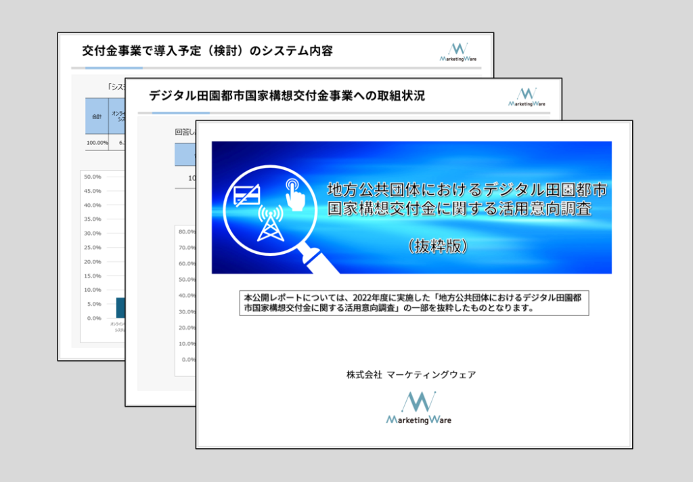Click the 40.0% axis label on middle slide chart
Viewport: 693px width, 482px height.
click(x=187, y=295)
